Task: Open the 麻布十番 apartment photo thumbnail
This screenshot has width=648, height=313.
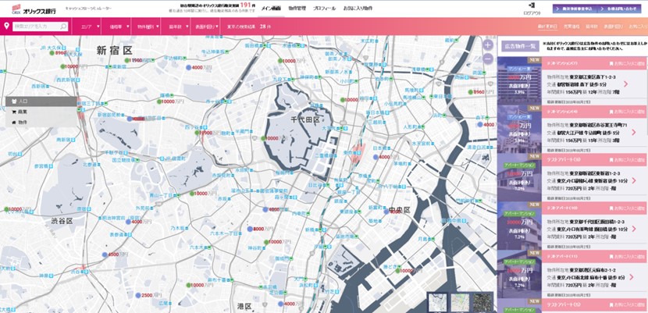Action: 519,273
